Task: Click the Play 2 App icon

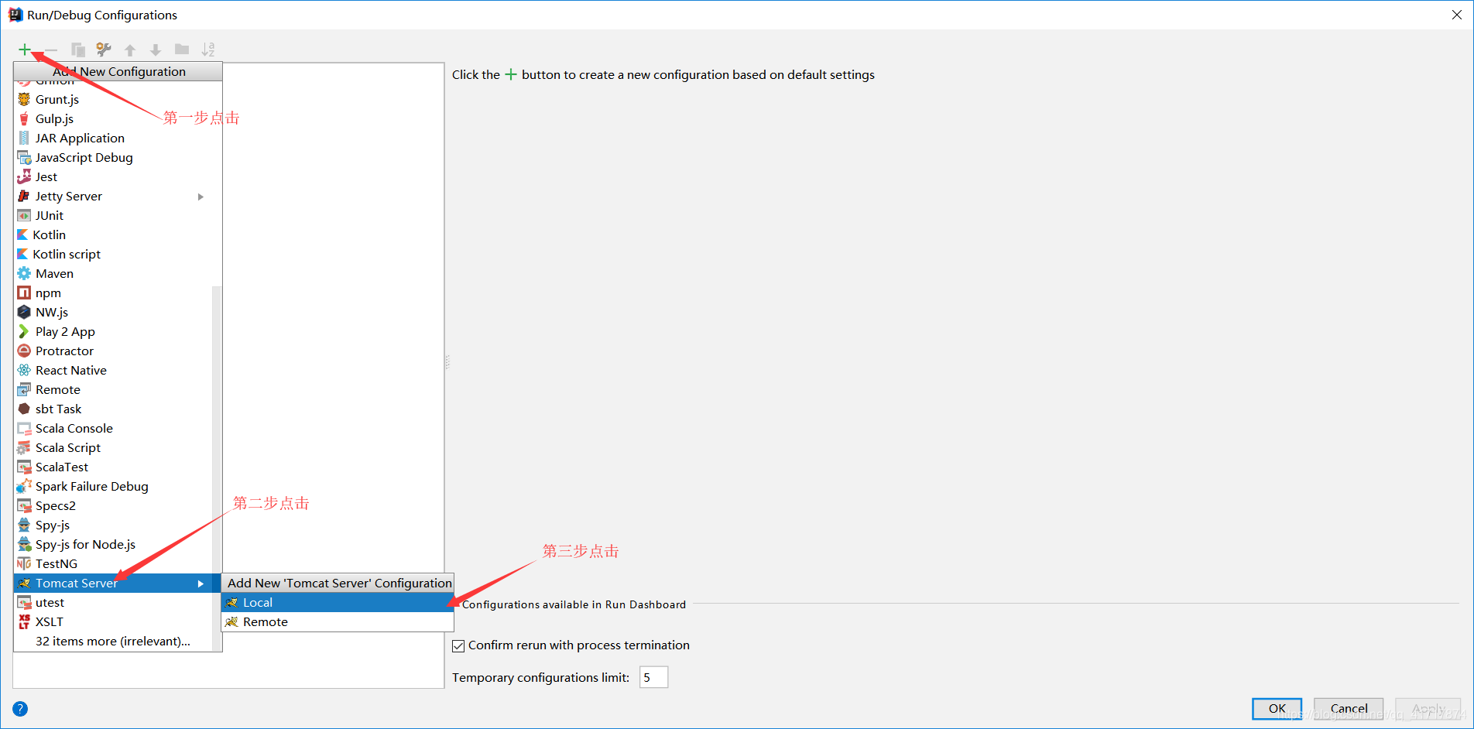Action: (x=23, y=331)
